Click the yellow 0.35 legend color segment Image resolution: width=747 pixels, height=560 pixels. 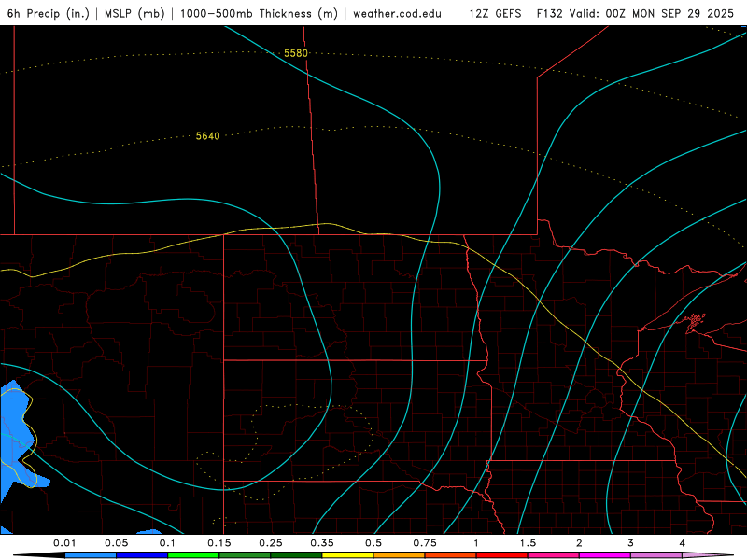pos(347,555)
